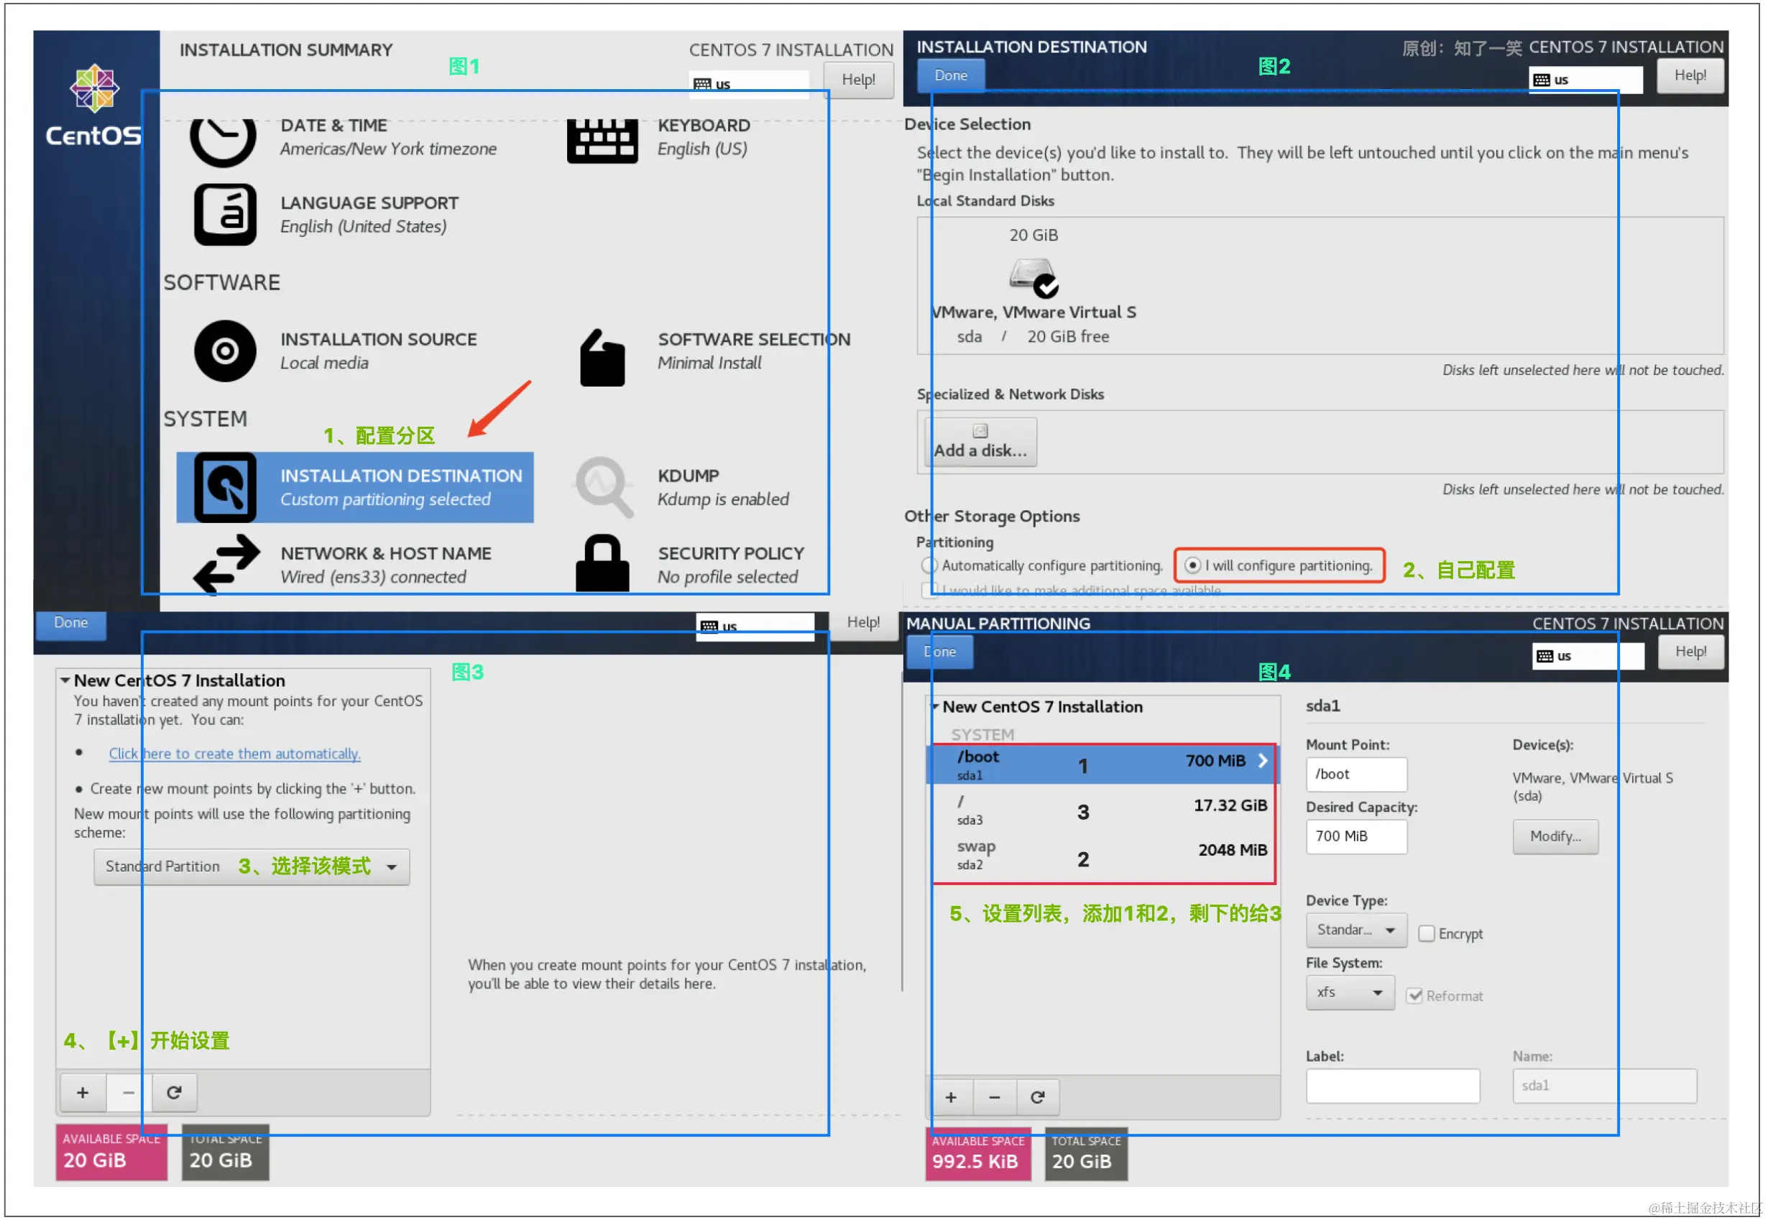
Task: Click Help! in Installation Summary
Action: pyautogui.click(x=859, y=80)
